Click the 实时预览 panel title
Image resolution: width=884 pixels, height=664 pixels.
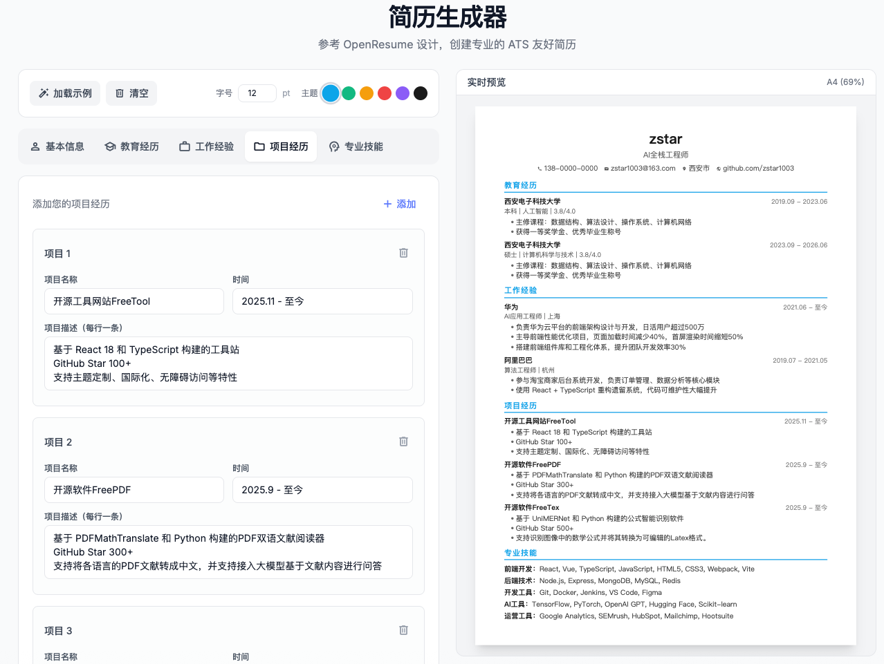[486, 82]
